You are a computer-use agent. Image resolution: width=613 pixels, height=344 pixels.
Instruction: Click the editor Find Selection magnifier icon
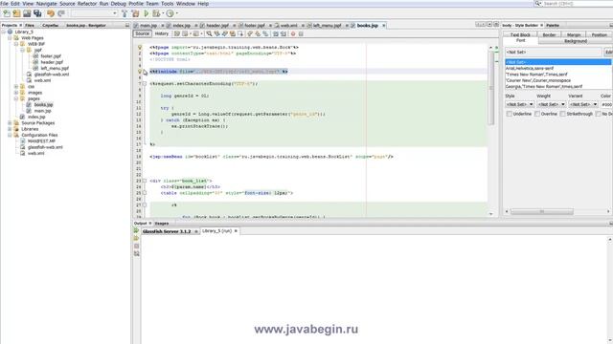pos(209,34)
